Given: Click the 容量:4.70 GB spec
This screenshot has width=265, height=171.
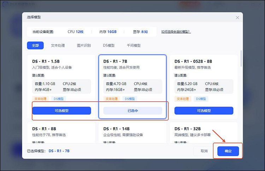Looking at the screenshot, I should tap(116, 84).
